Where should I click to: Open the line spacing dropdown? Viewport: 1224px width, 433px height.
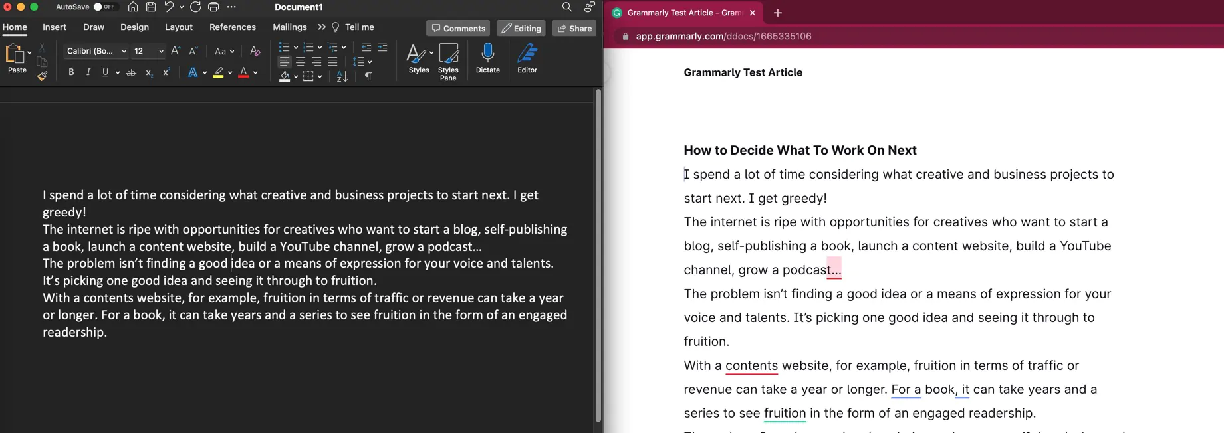click(362, 62)
